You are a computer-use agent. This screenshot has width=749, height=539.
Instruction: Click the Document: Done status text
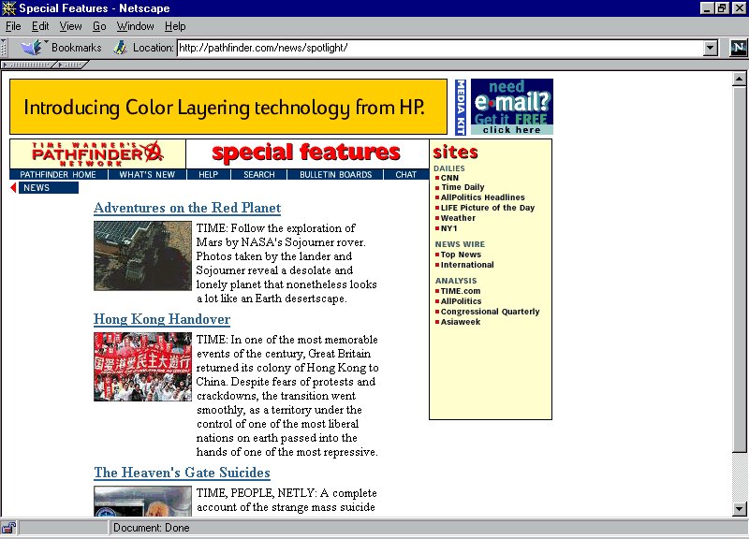point(152,528)
